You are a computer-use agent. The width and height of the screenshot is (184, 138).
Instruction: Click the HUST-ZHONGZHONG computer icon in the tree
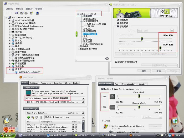coord(10,18)
